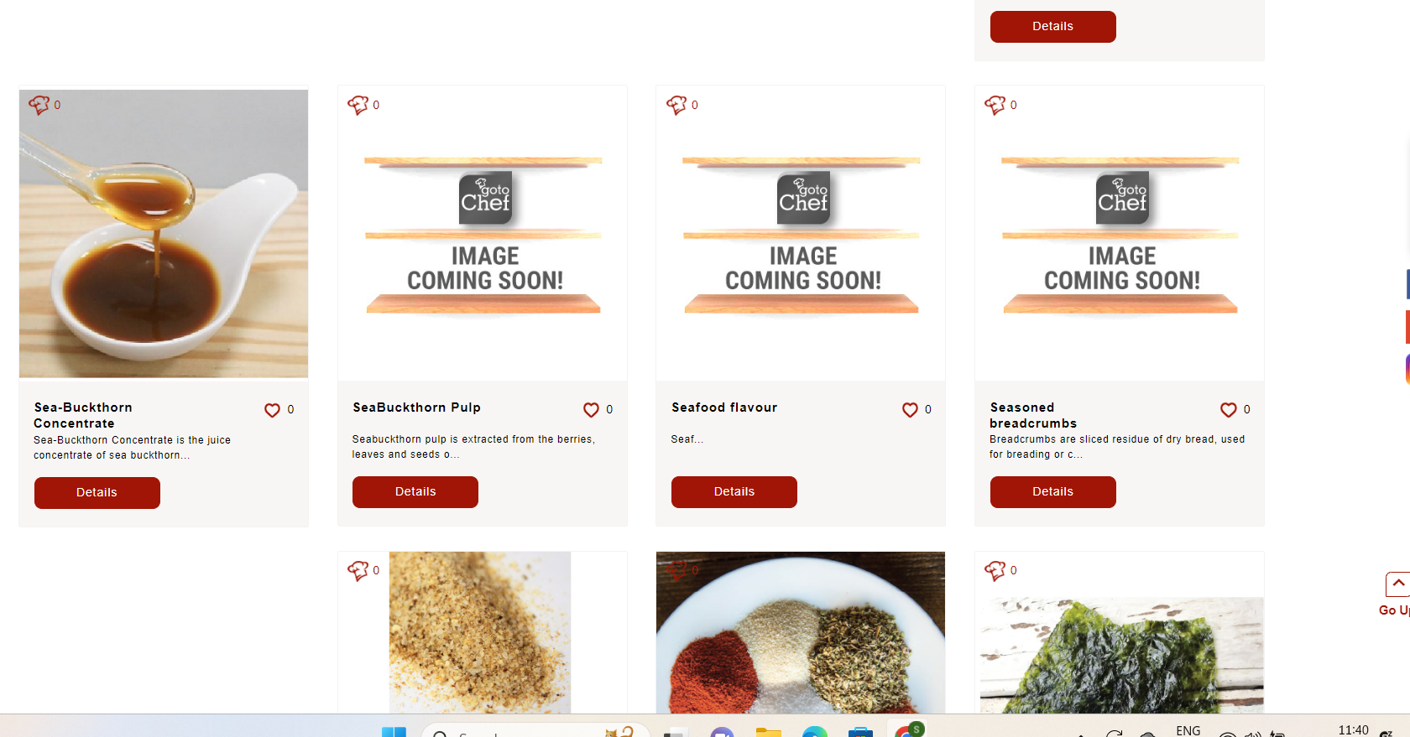Open Details for SeaBuckthorn Pulp

click(415, 492)
